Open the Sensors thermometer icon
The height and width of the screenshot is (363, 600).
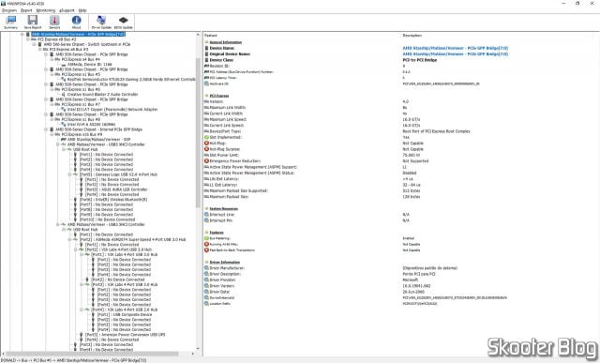[54, 20]
